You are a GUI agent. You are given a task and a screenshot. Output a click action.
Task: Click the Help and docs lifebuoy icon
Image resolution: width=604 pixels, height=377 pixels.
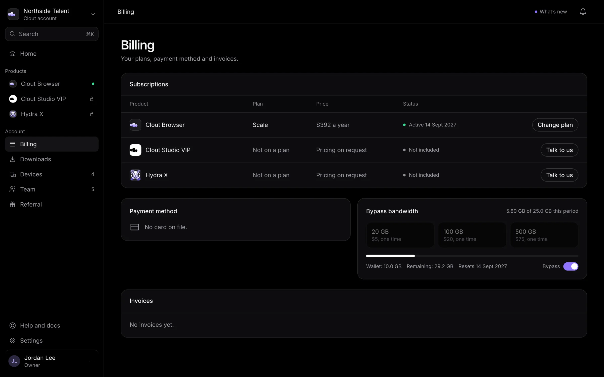coord(13,325)
